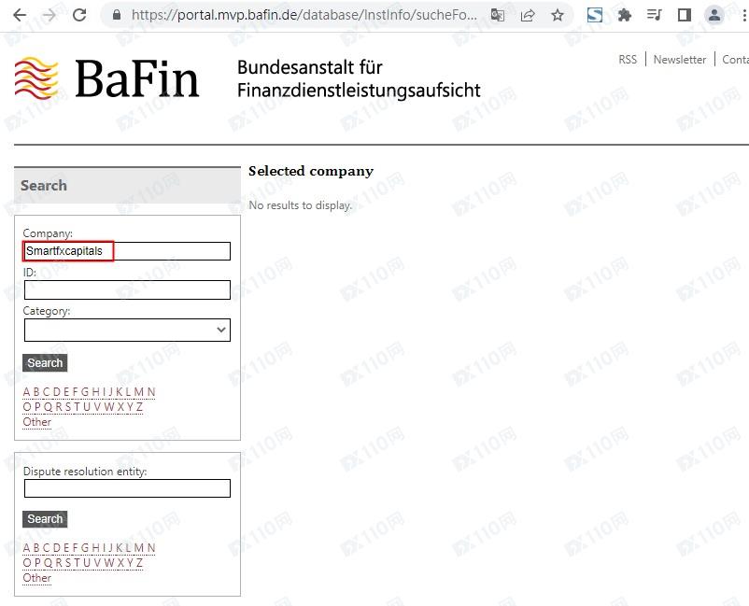Screen dimensions: 749x606
Task: Click the browser back arrow
Action: (19, 15)
